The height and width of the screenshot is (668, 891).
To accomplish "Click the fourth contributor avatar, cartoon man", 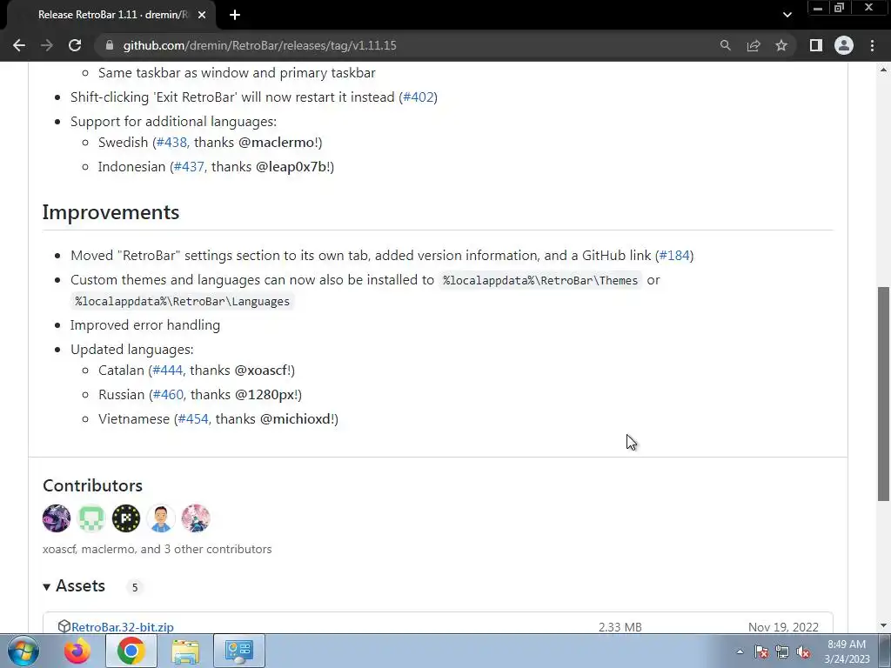I will click(x=161, y=518).
